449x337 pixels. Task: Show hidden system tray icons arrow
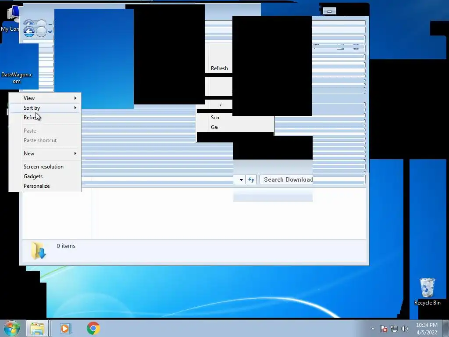click(373, 329)
